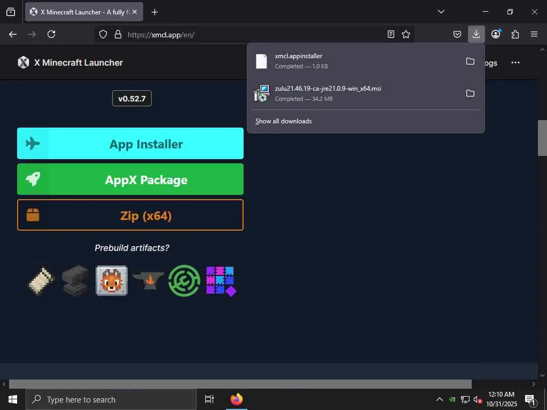Open the zulu21 jre msi download entry
547x410 pixels.
pos(355,93)
